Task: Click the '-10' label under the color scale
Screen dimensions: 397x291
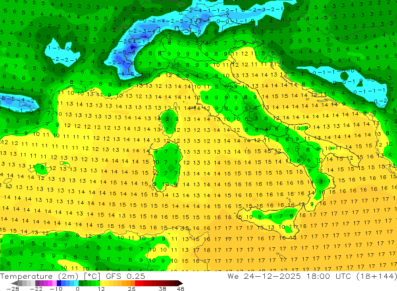Action: pyautogui.click(x=56, y=289)
